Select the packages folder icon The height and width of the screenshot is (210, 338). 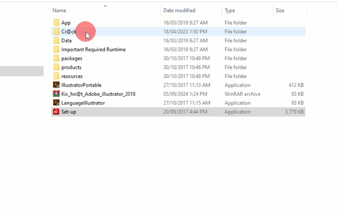tap(56, 58)
